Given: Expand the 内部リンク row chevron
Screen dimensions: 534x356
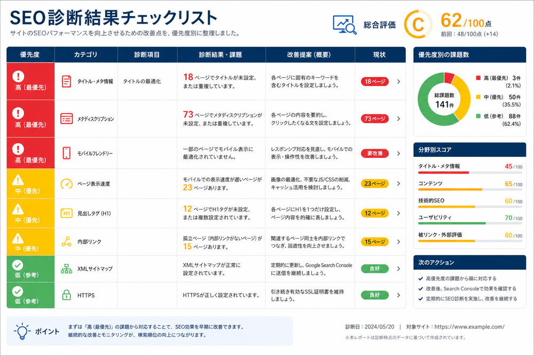Looking at the screenshot, I should tap(398, 242).
